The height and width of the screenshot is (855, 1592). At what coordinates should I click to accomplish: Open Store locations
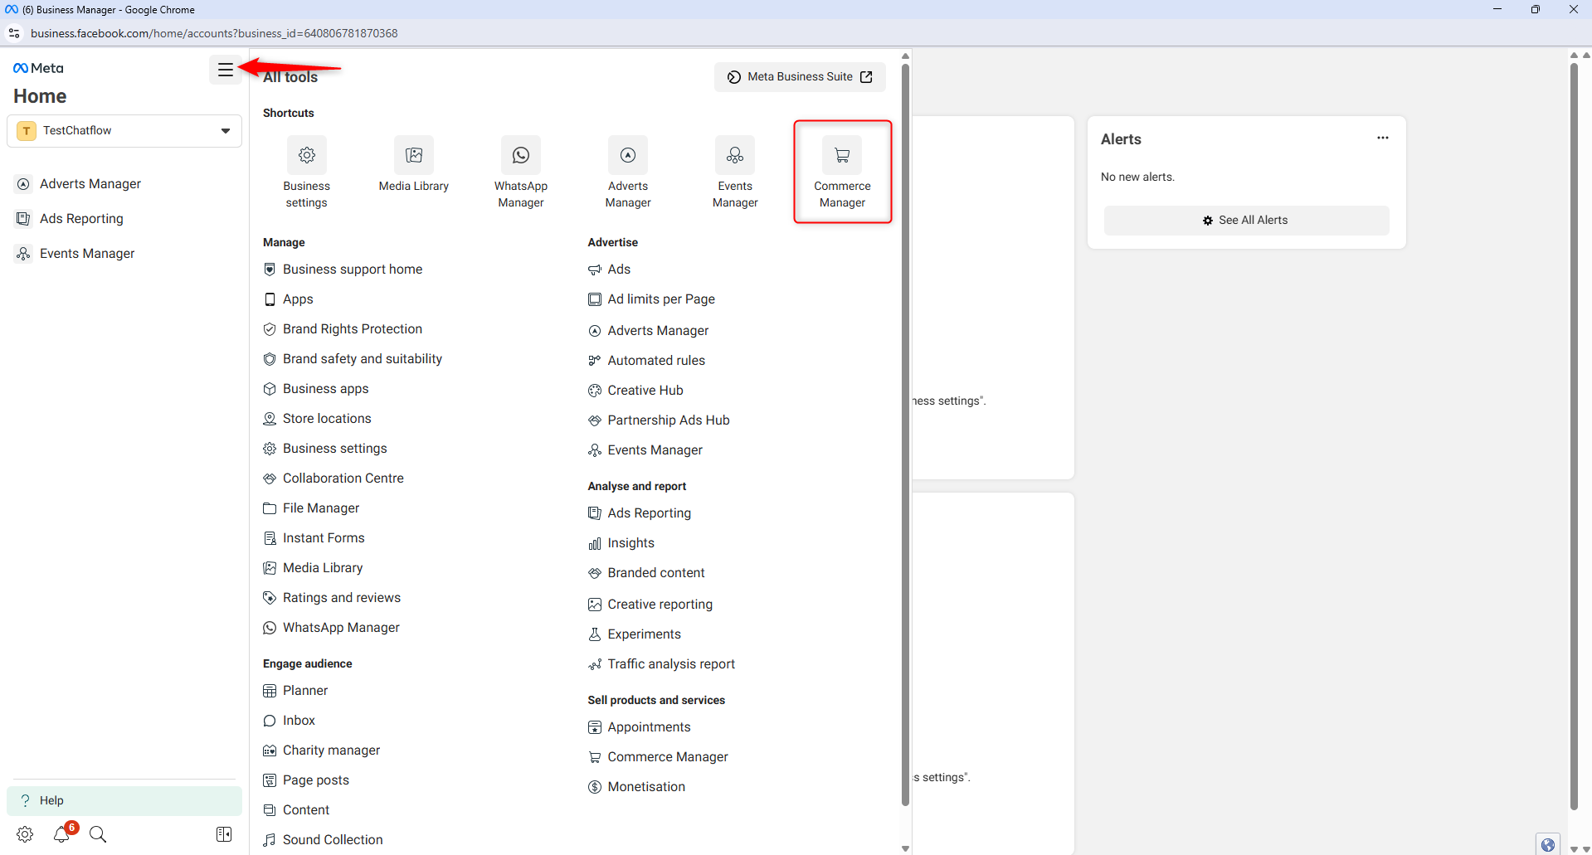(x=317, y=419)
